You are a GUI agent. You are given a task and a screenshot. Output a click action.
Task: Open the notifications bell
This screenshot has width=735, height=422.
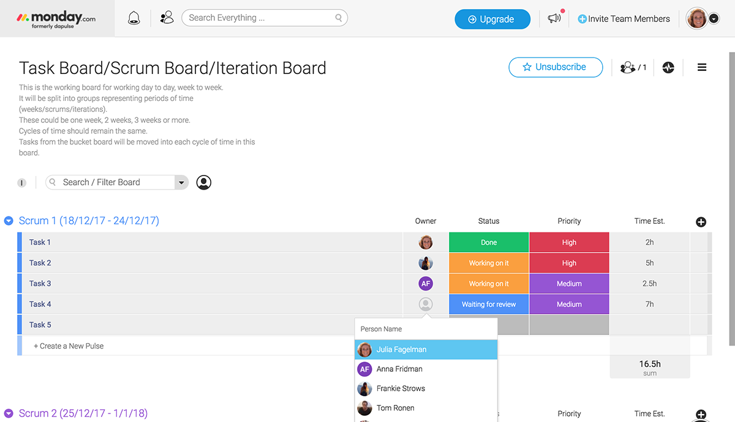134,18
